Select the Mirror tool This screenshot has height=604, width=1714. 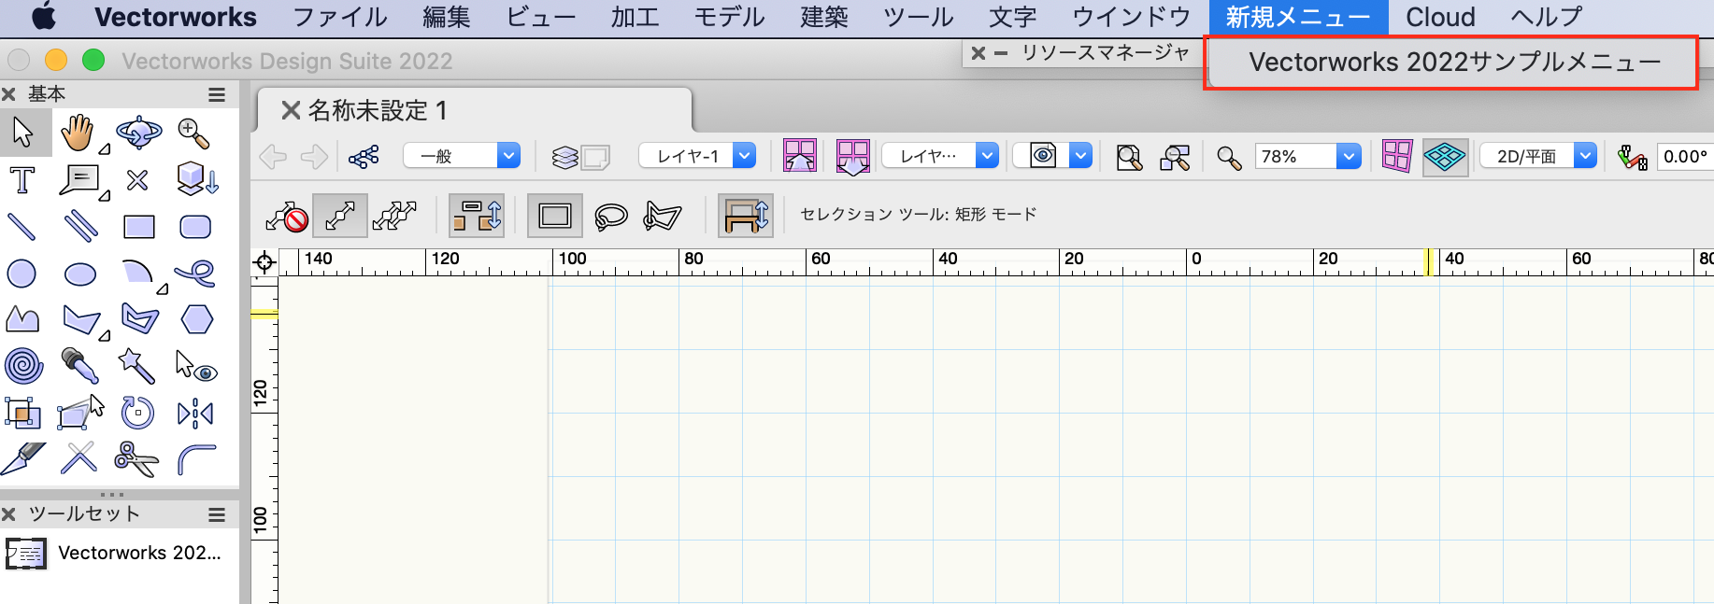195,413
